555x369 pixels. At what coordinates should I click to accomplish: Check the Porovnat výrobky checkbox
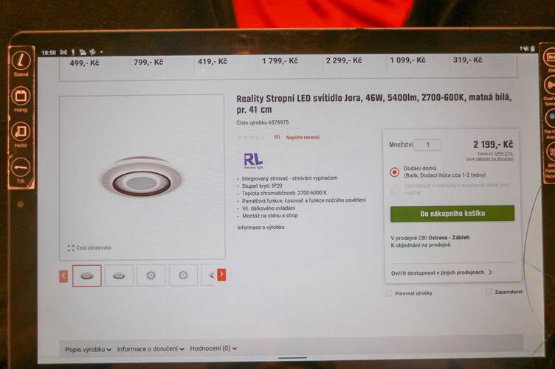tap(389, 293)
